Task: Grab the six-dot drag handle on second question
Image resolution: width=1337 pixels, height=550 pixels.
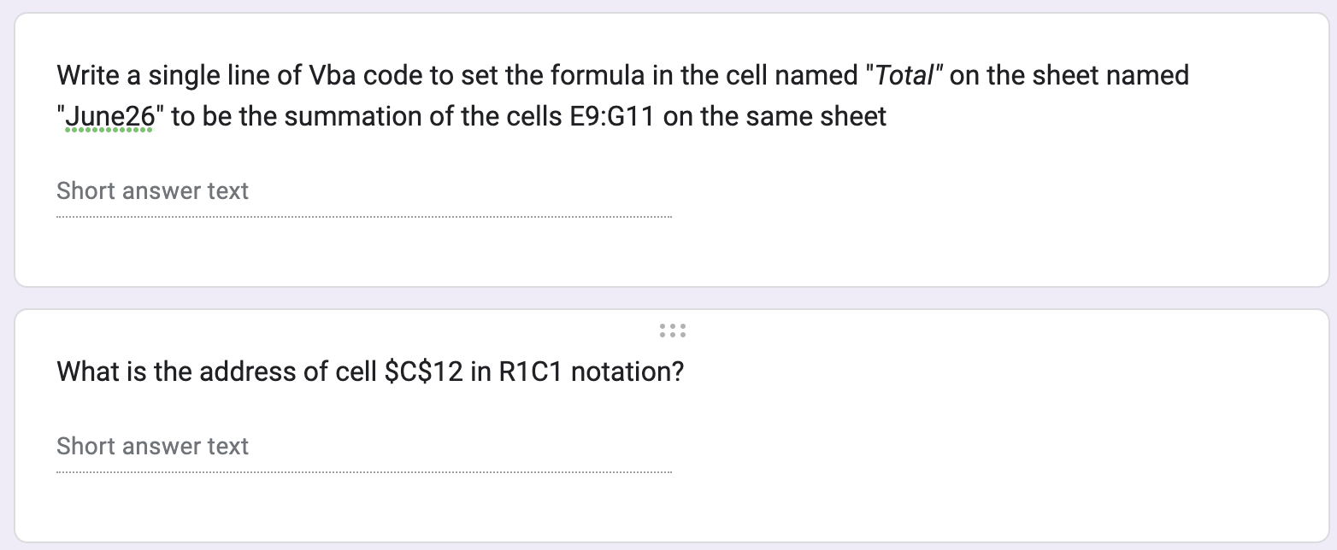Action: (x=673, y=331)
